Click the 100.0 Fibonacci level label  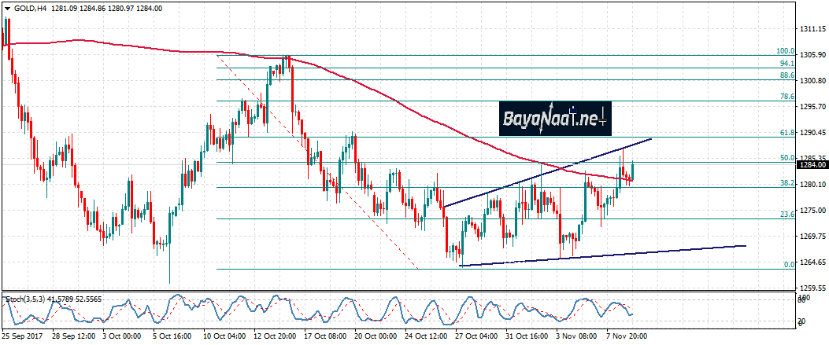[x=786, y=50]
